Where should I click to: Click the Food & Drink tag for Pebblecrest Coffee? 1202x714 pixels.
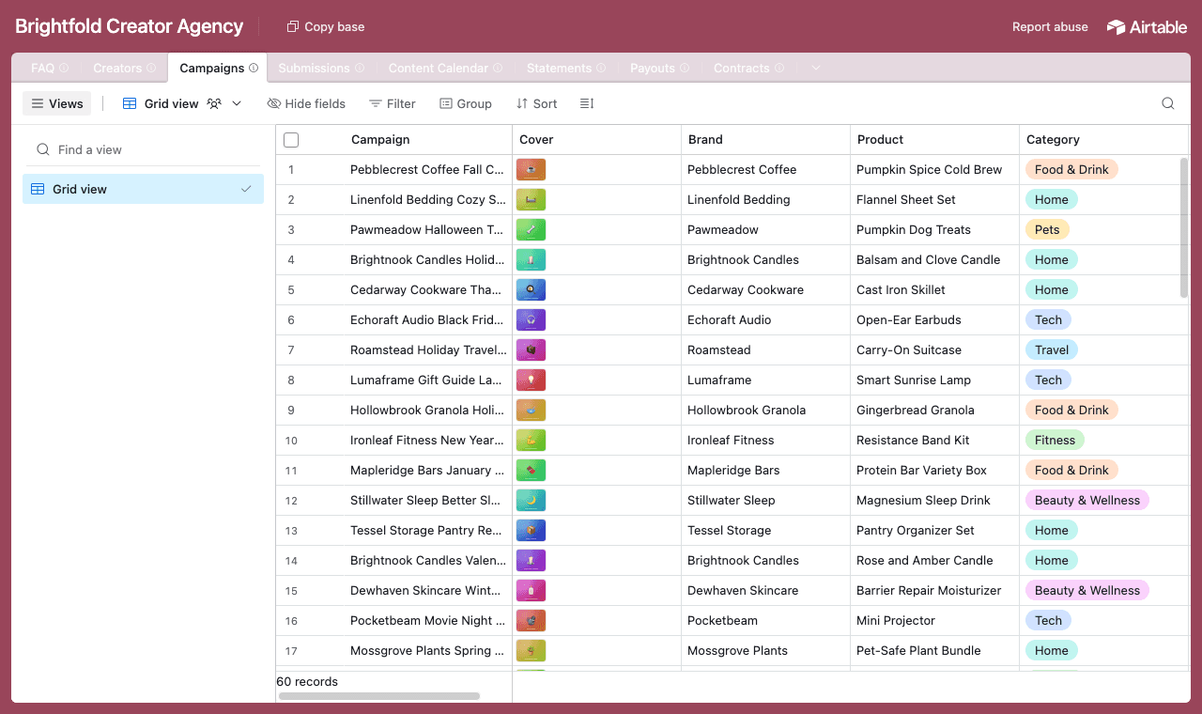coord(1071,170)
